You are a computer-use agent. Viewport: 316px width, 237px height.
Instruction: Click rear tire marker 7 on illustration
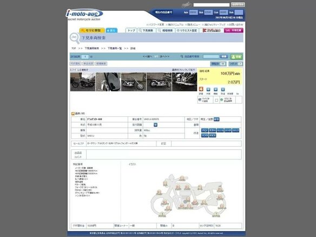pos(216,214)
